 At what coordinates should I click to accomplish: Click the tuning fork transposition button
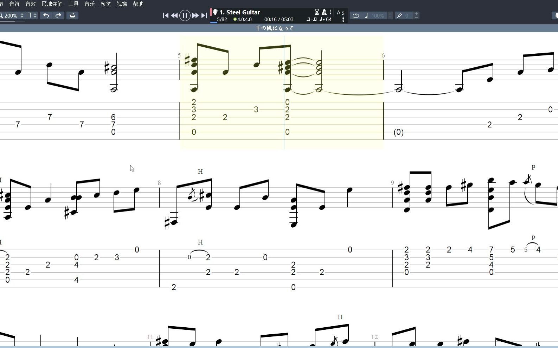click(399, 15)
